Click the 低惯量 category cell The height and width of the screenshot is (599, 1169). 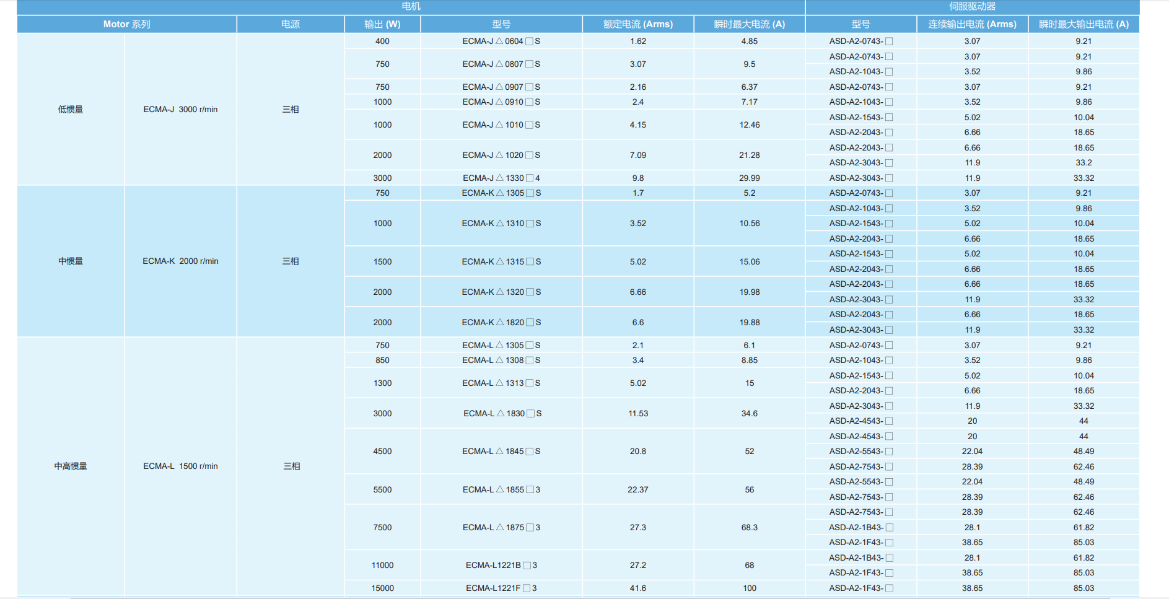tap(71, 110)
